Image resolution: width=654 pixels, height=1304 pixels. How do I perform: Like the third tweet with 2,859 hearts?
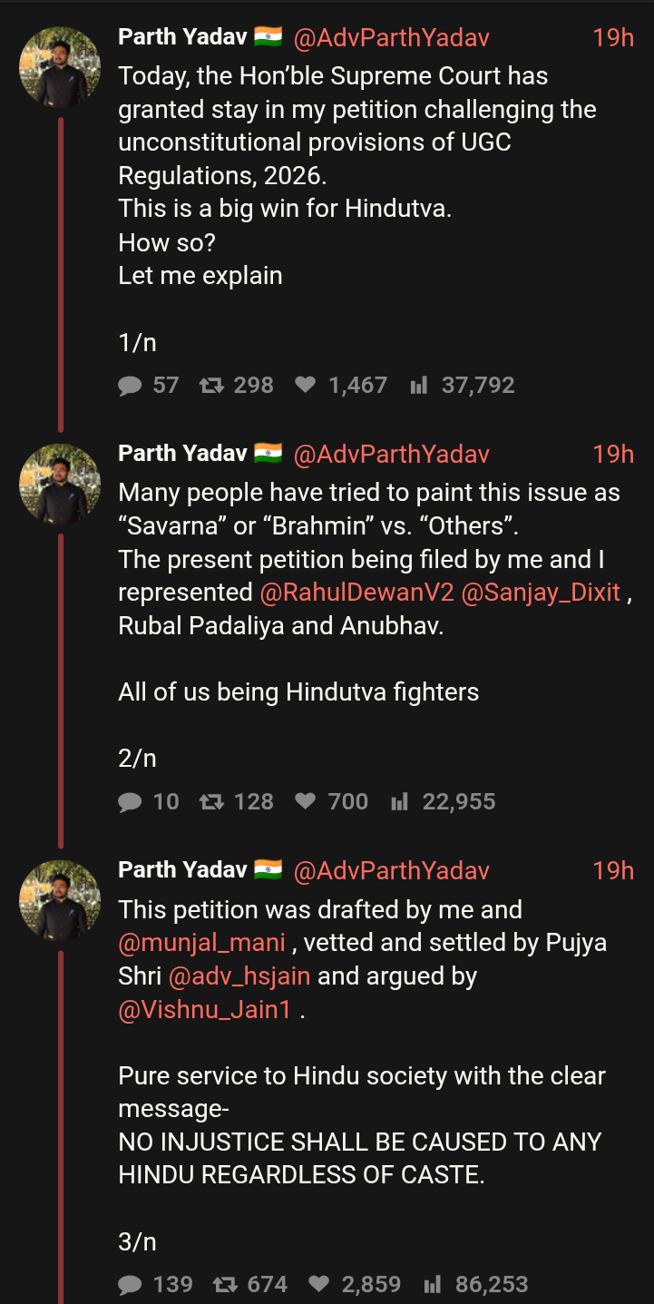pyautogui.click(x=319, y=1285)
